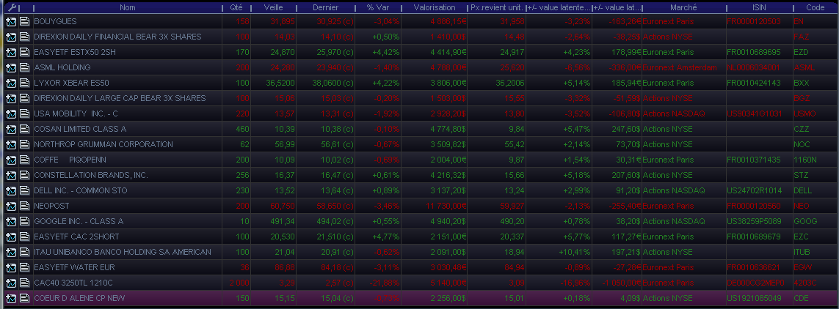Sort by the Nom column header
The height and width of the screenshot is (309, 839).
pos(127,8)
